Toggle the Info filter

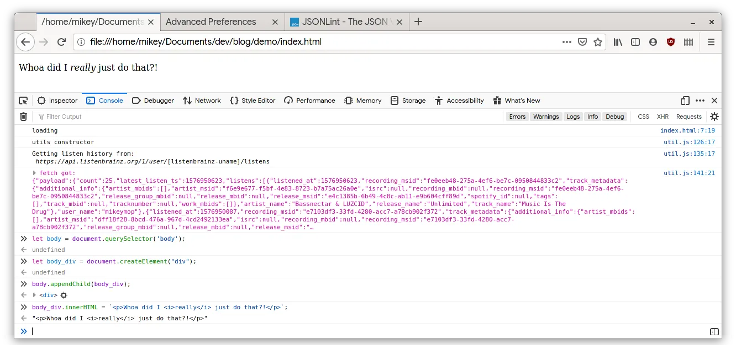(592, 117)
